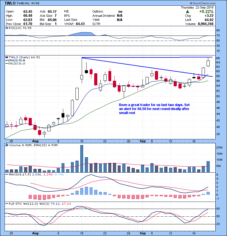This screenshot has height=236, width=227.
Task: Click the Chg value +3.22
Action: tap(209, 16)
